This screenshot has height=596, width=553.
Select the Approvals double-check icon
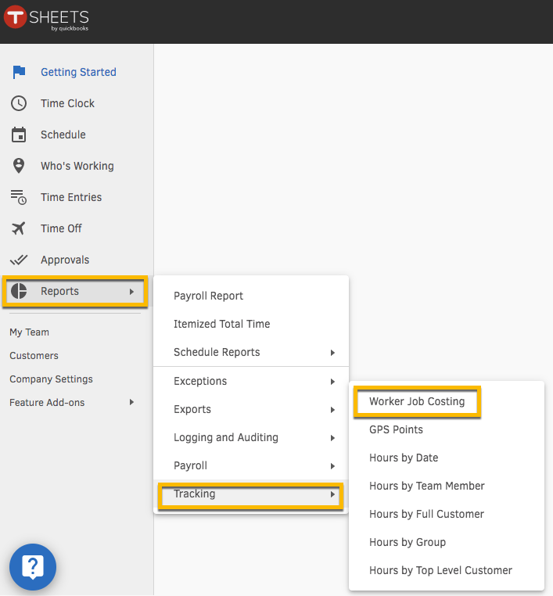pyautogui.click(x=19, y=260)
